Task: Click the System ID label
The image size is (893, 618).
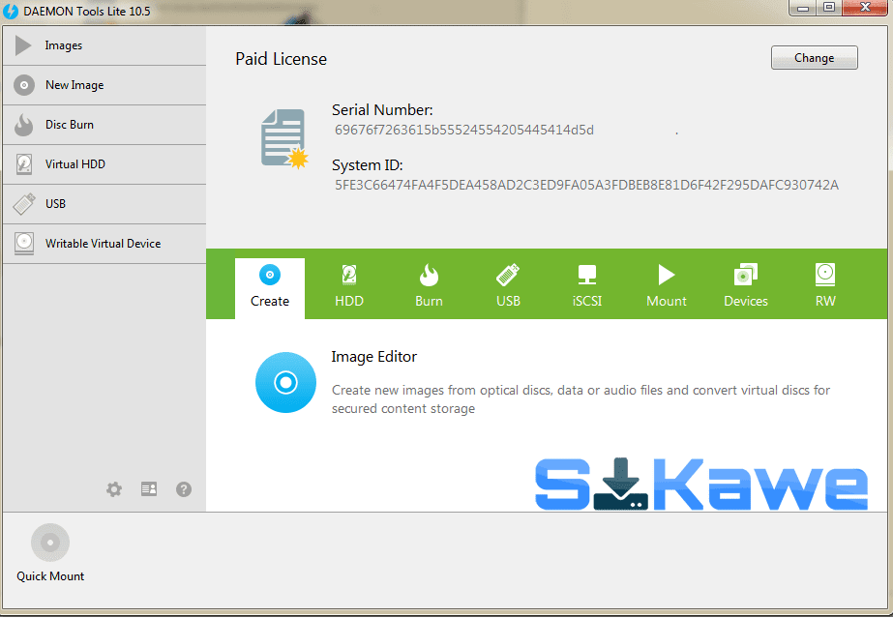Action: point(368,165)
